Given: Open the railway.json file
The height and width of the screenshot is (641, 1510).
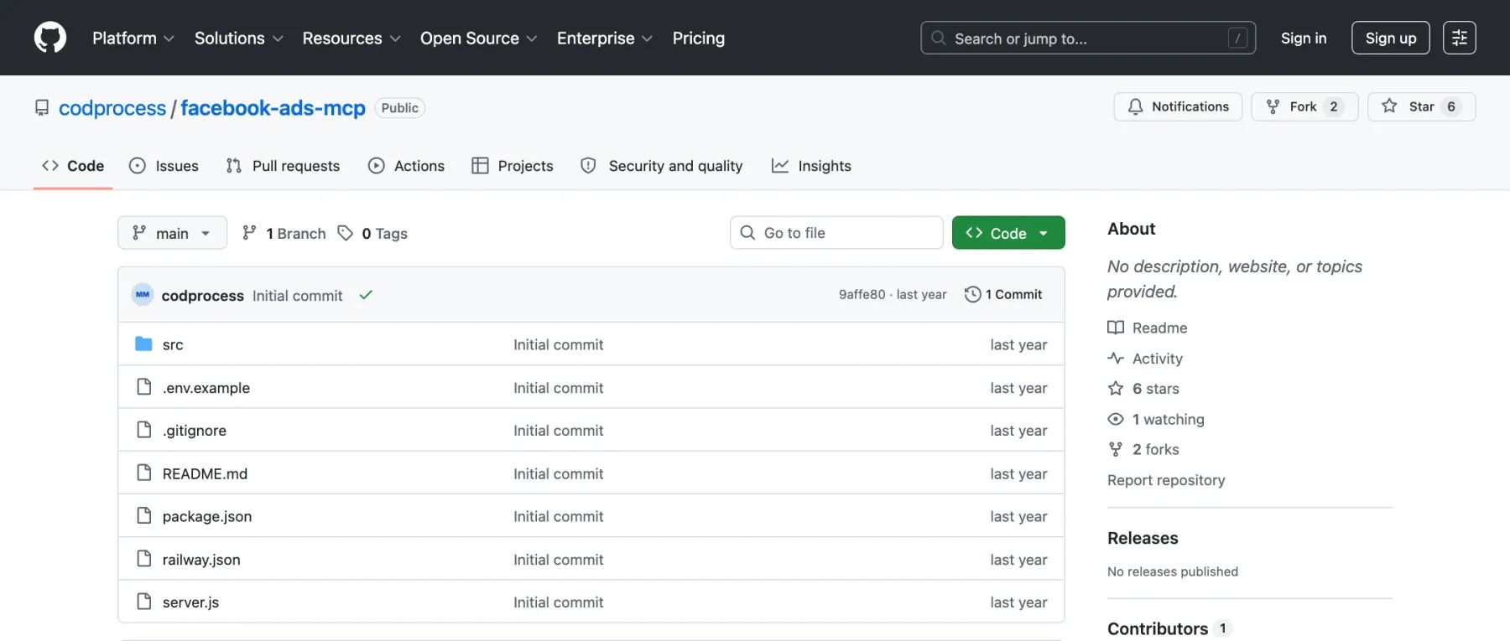Looking at the screenshot, I should 201,560.
